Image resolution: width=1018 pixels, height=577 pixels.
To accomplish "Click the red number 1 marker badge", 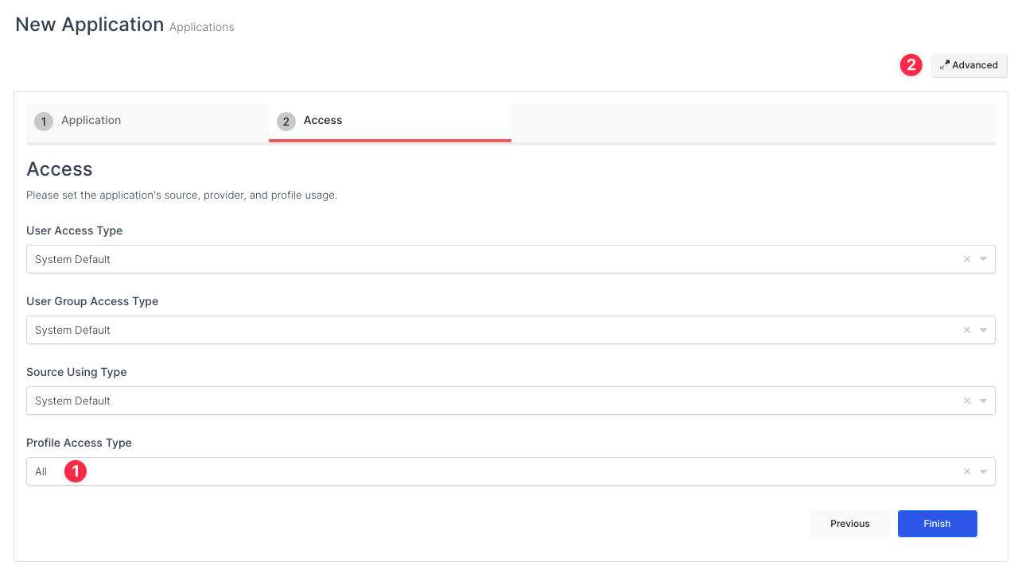I will coord(75,471).
